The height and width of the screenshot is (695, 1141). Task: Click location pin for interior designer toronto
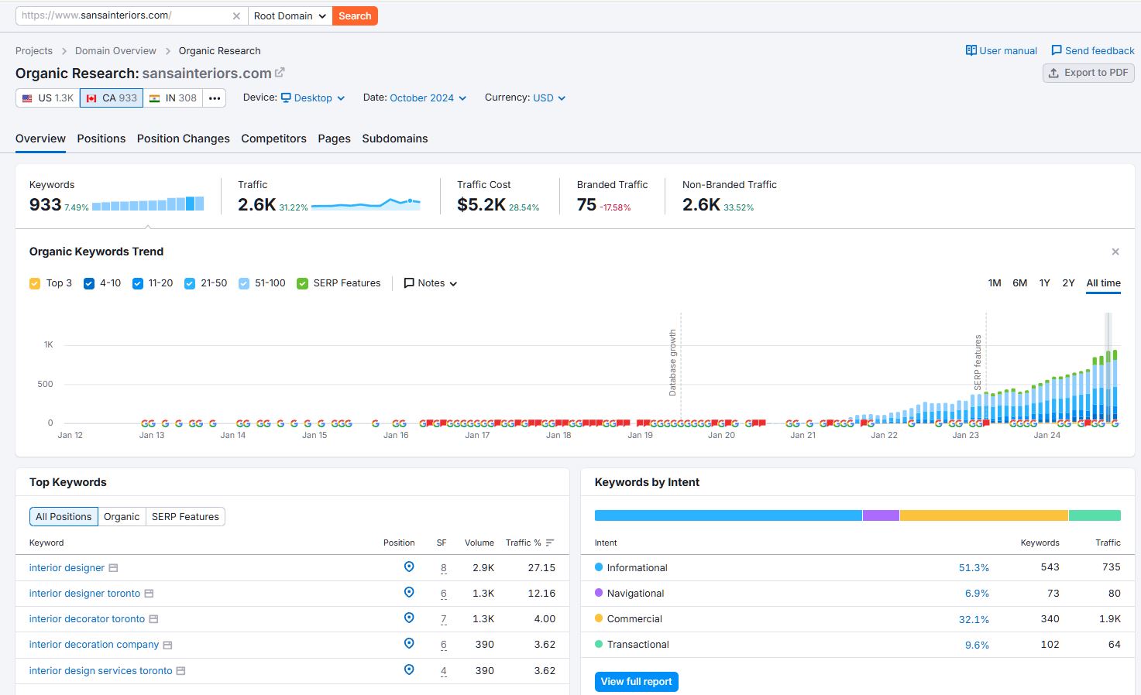409,593
